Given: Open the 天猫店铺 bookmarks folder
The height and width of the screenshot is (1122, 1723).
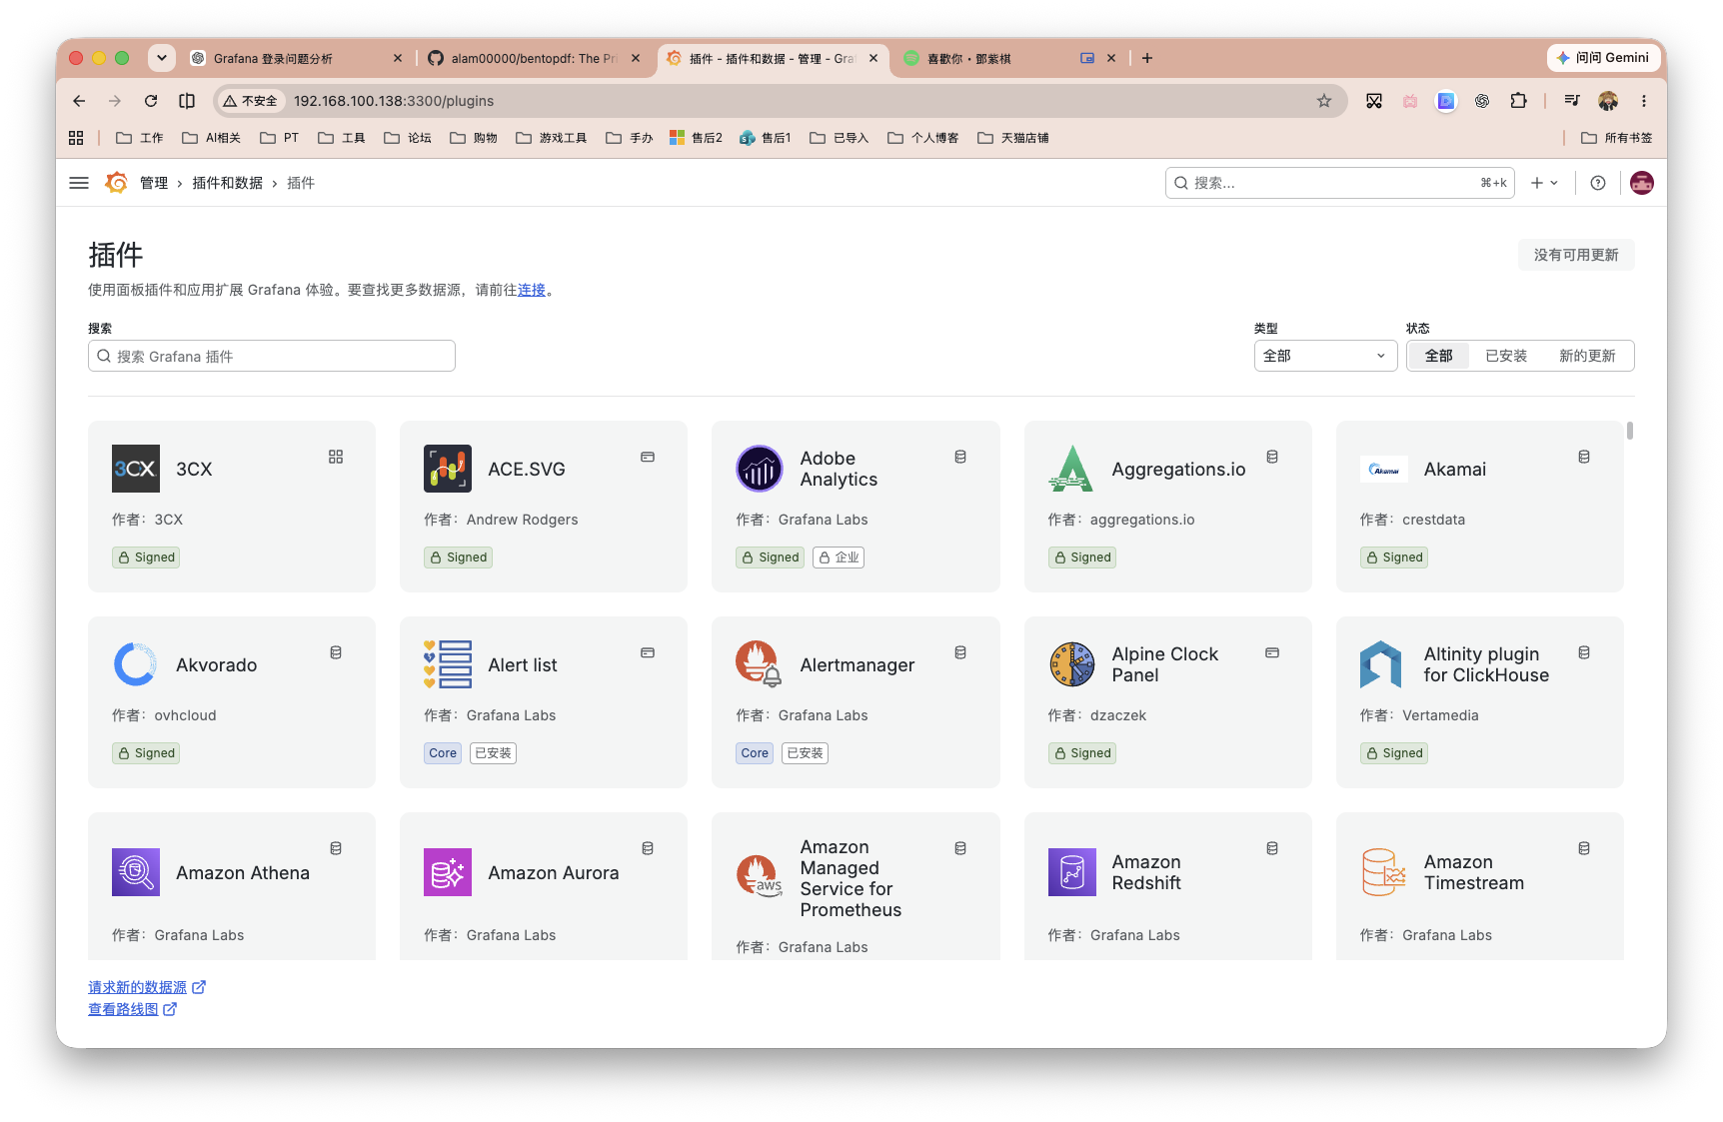Looking at the screenshot, I should 1013,138.
